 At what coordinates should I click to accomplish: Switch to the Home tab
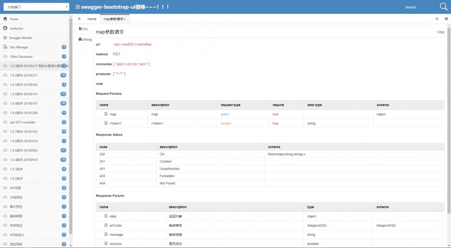point(92,19)
